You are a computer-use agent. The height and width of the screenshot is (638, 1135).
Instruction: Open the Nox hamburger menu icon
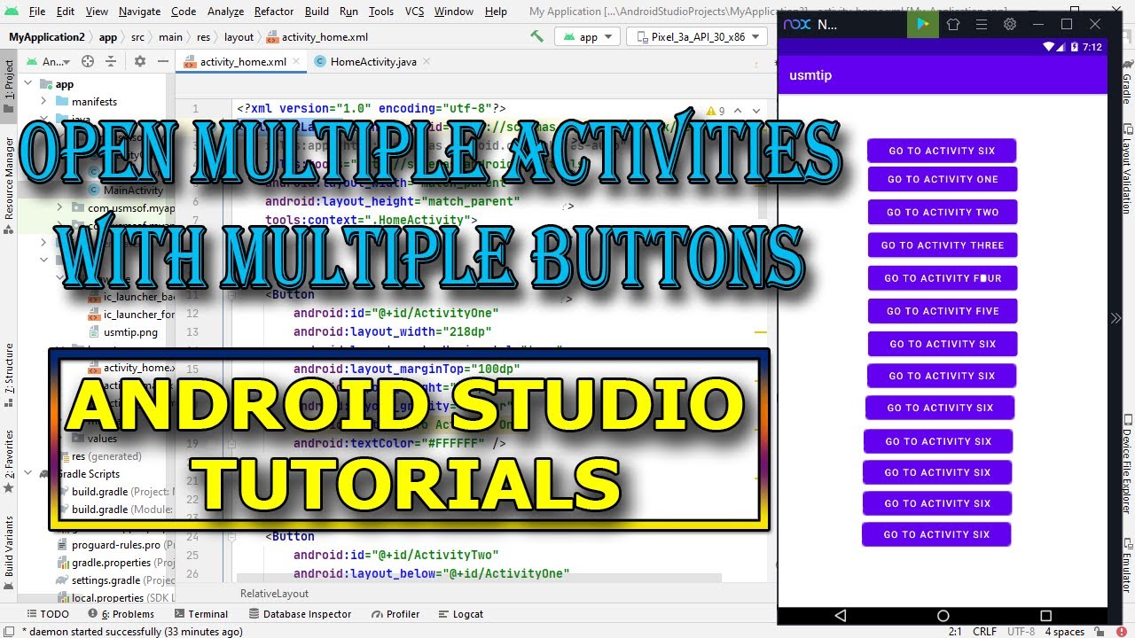click(981, 24)
